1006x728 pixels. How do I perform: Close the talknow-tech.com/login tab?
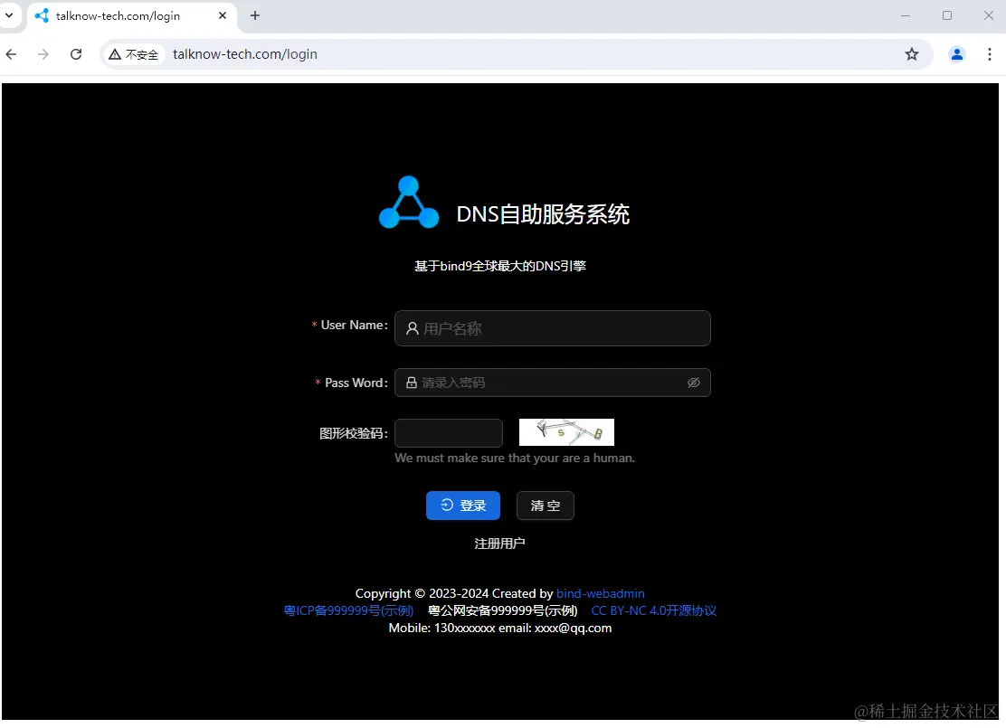[223, 15]
